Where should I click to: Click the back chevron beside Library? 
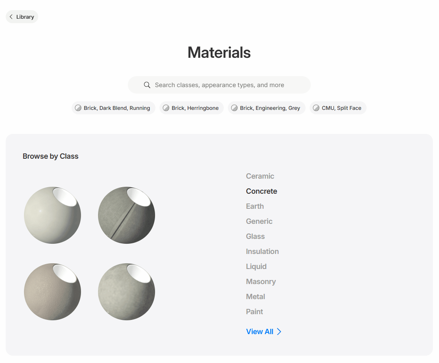11,17
